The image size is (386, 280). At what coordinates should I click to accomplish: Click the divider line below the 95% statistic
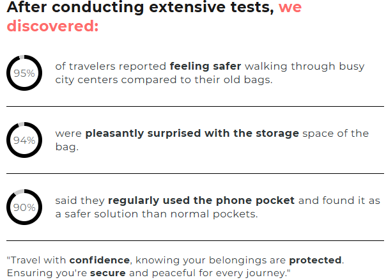(195, 106)
